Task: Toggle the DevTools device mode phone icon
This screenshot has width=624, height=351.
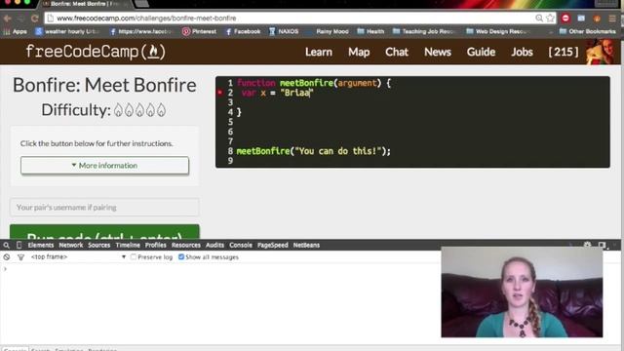Action: (x=19, y=245)
